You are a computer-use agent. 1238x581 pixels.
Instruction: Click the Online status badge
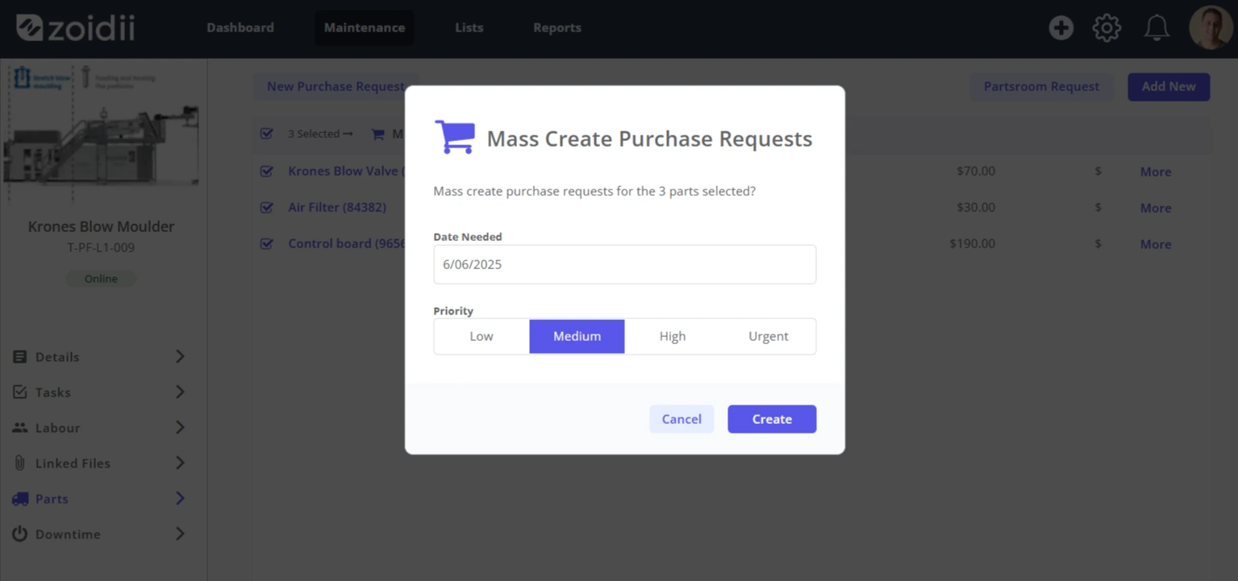(101, 279)
